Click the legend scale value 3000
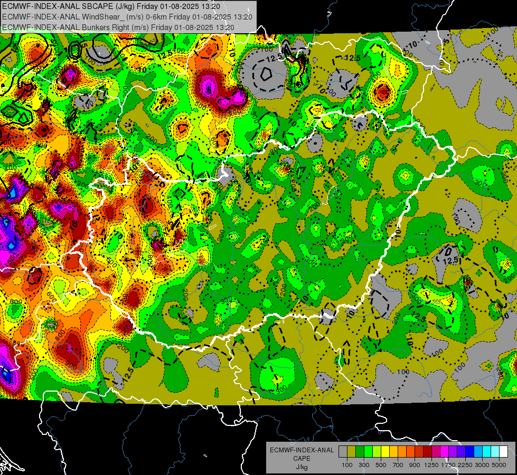Viewport: 517px width, 475px height. (482, 465)
